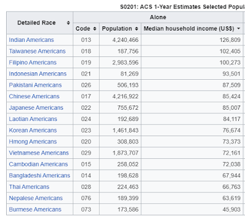Open Nepalese Americans link

(x=36, y=198)
